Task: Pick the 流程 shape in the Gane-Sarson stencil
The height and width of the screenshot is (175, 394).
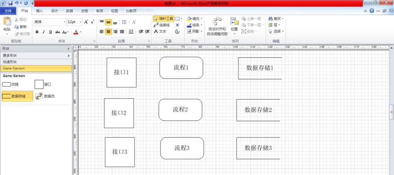Action: pyautogui.click(x=7, y=84)
